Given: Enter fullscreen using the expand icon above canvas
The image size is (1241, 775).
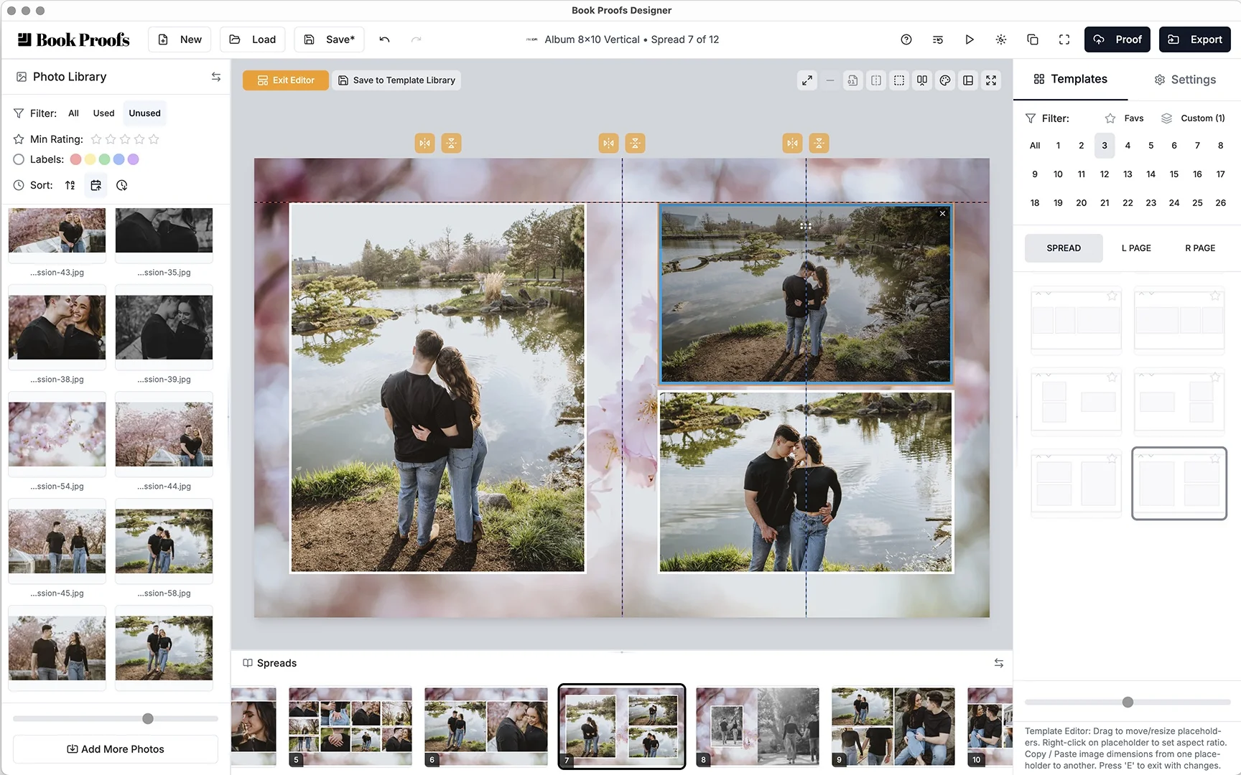Looking at the screenshot, I should 991,80.
